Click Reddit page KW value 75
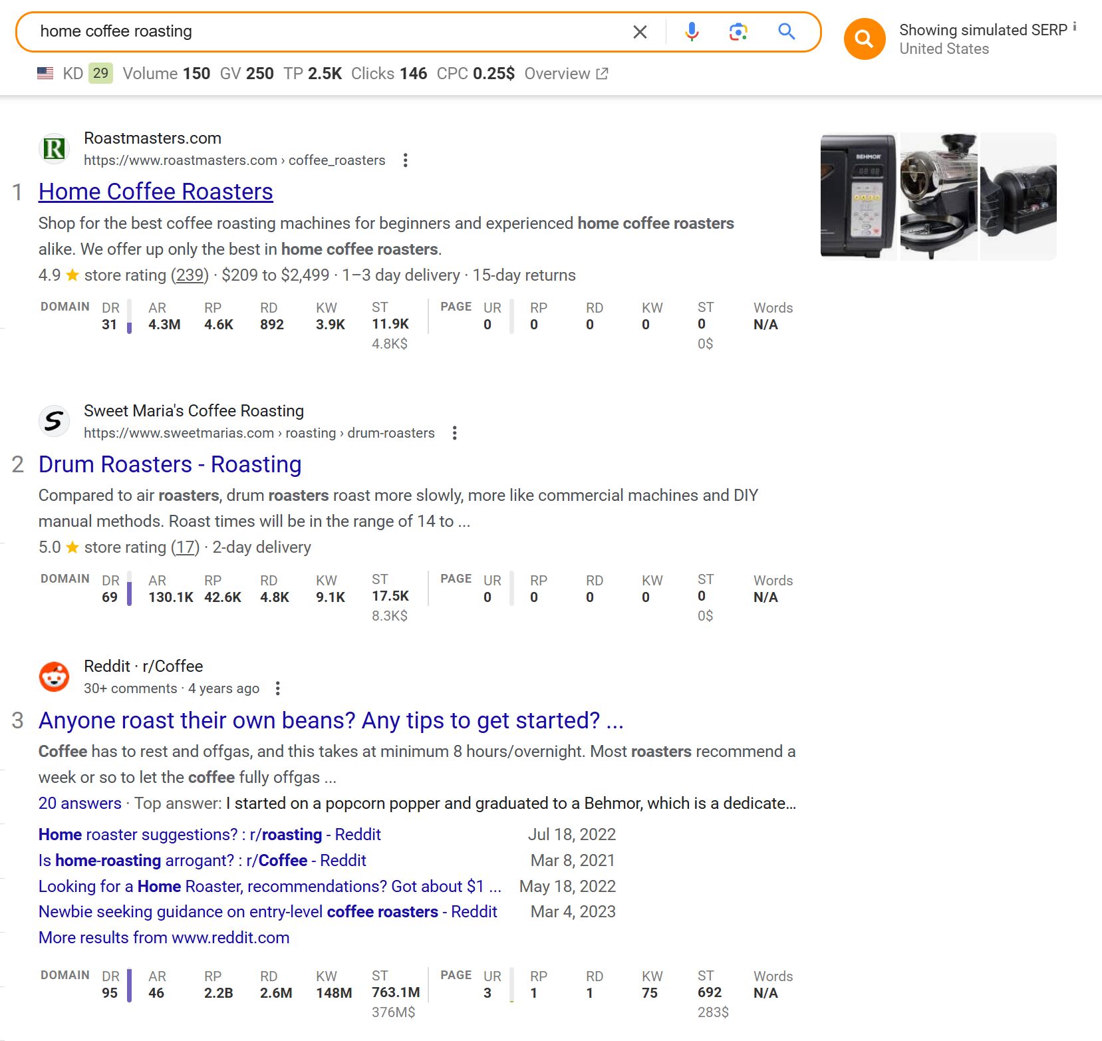This screenshot has height=1041, width=1102. click(650, 993)
